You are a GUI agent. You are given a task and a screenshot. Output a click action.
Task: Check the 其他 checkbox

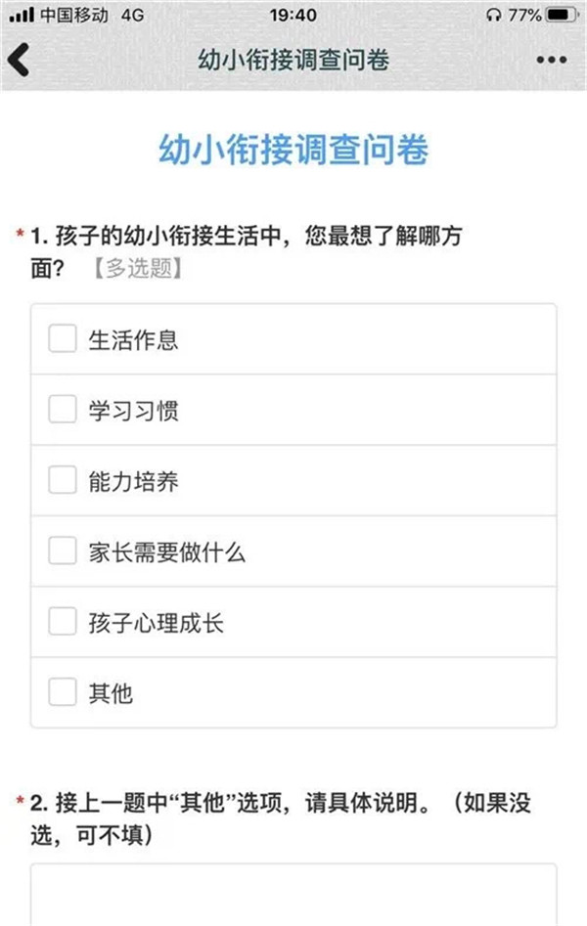coord(62,692)
